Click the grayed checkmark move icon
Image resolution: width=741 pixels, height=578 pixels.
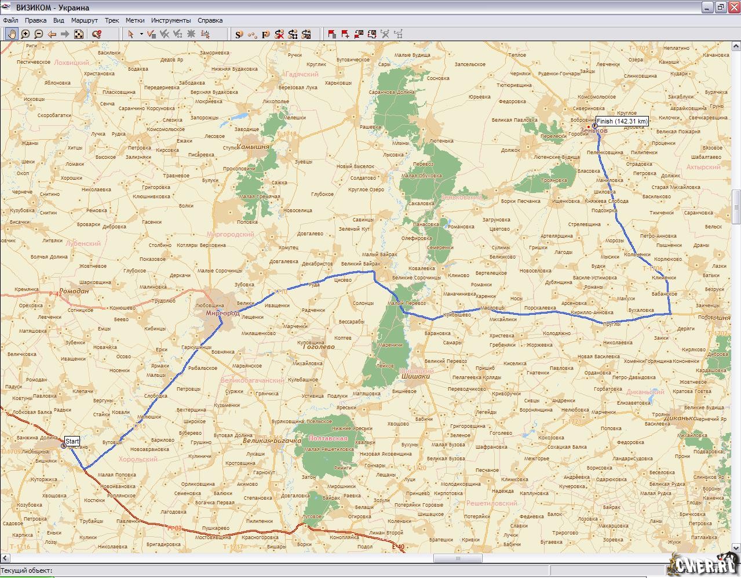178,34
